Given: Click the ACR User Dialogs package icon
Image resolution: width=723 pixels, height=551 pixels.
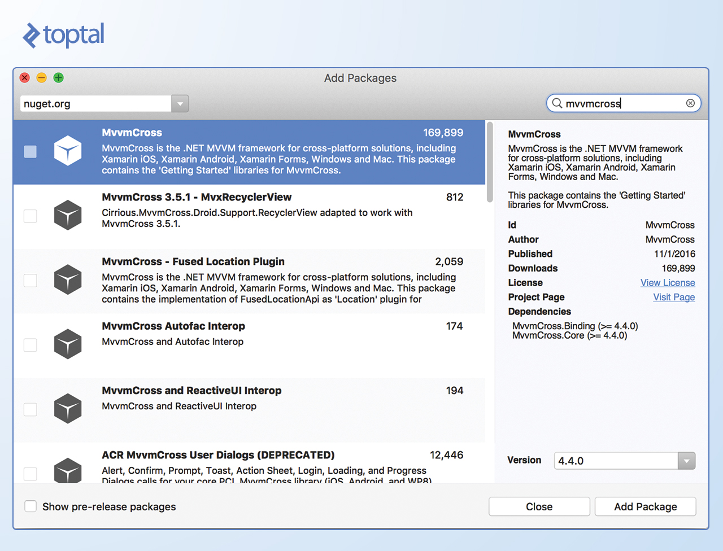Looking at the screenshot, I should point(68,471).
